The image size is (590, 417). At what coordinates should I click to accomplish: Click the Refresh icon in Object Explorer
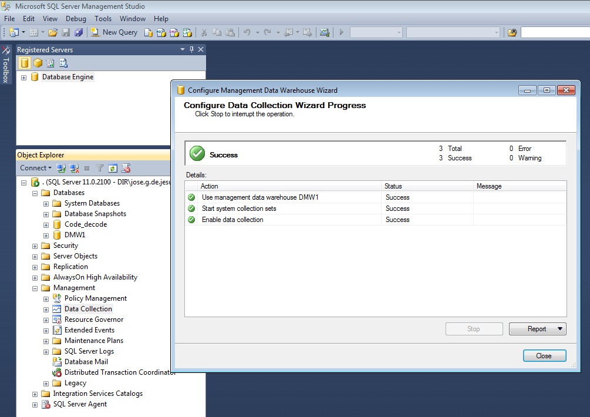pyautogui.click(x=113, y=168)
